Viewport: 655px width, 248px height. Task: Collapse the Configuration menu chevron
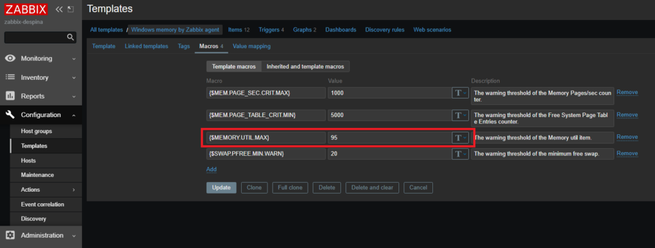click(x=74, y=115)
